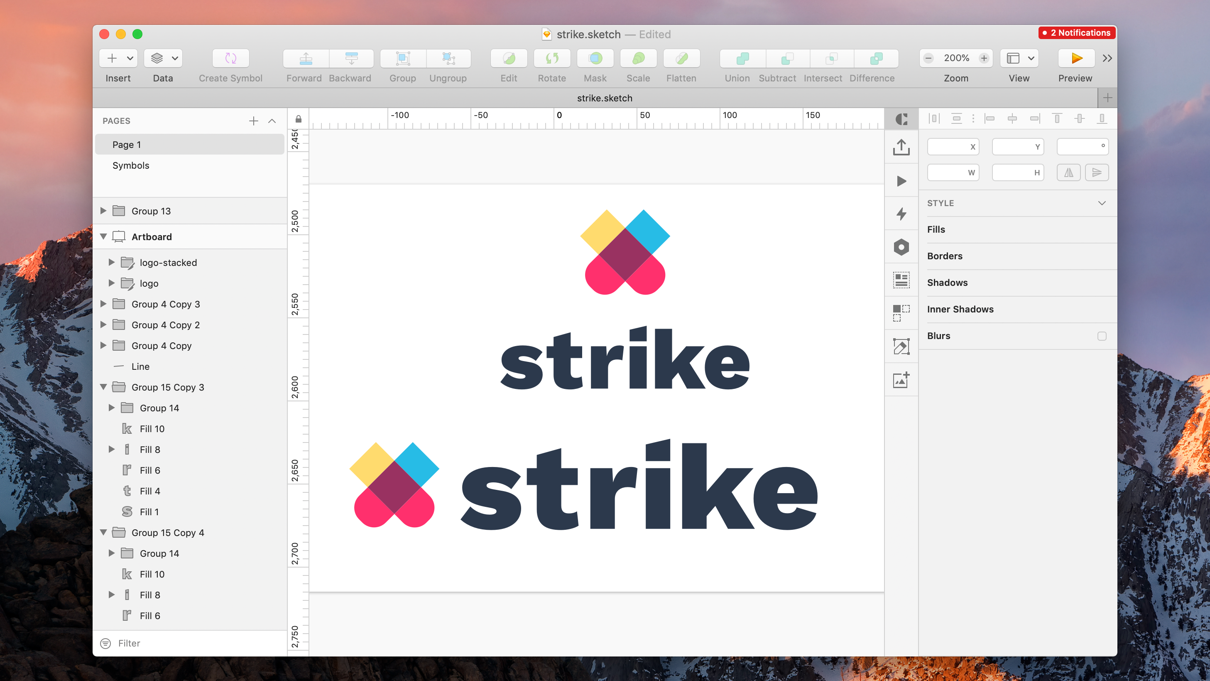Click flip vertical button
The image size is (1210, 681).
1097,172
